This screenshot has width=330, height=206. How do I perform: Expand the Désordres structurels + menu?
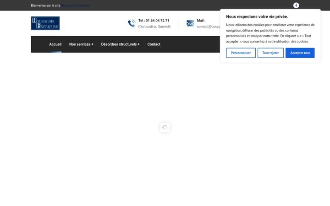point(121,44)
